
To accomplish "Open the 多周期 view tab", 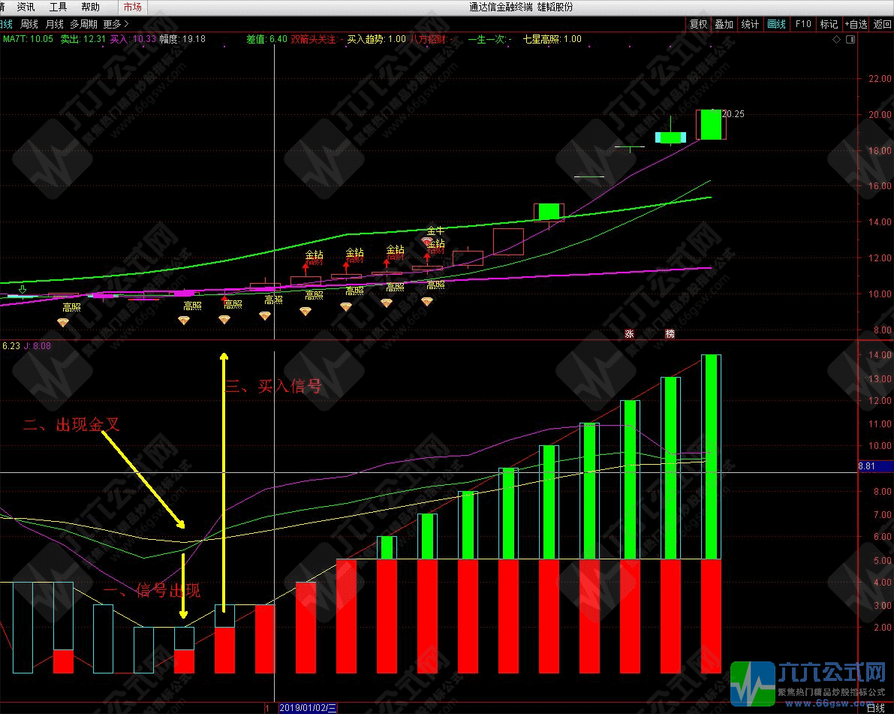I will pos(84,24).
